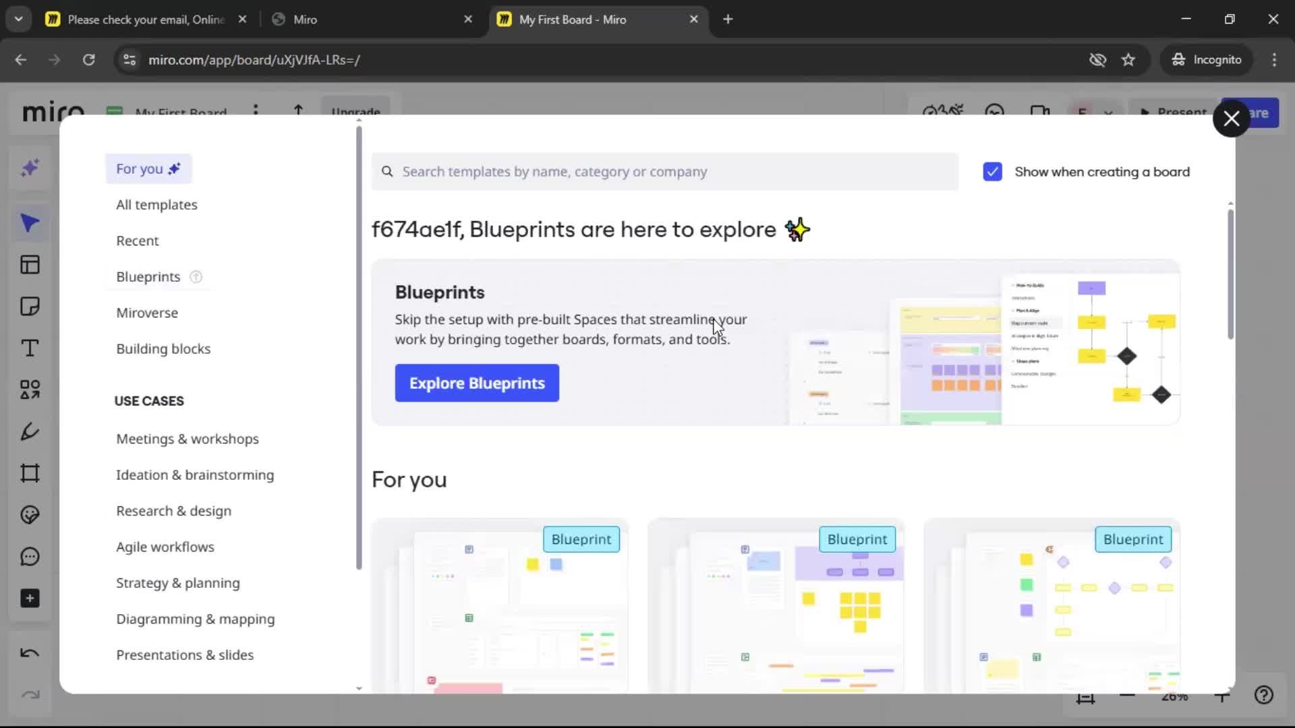Open Building blocks category

point(163,349)
